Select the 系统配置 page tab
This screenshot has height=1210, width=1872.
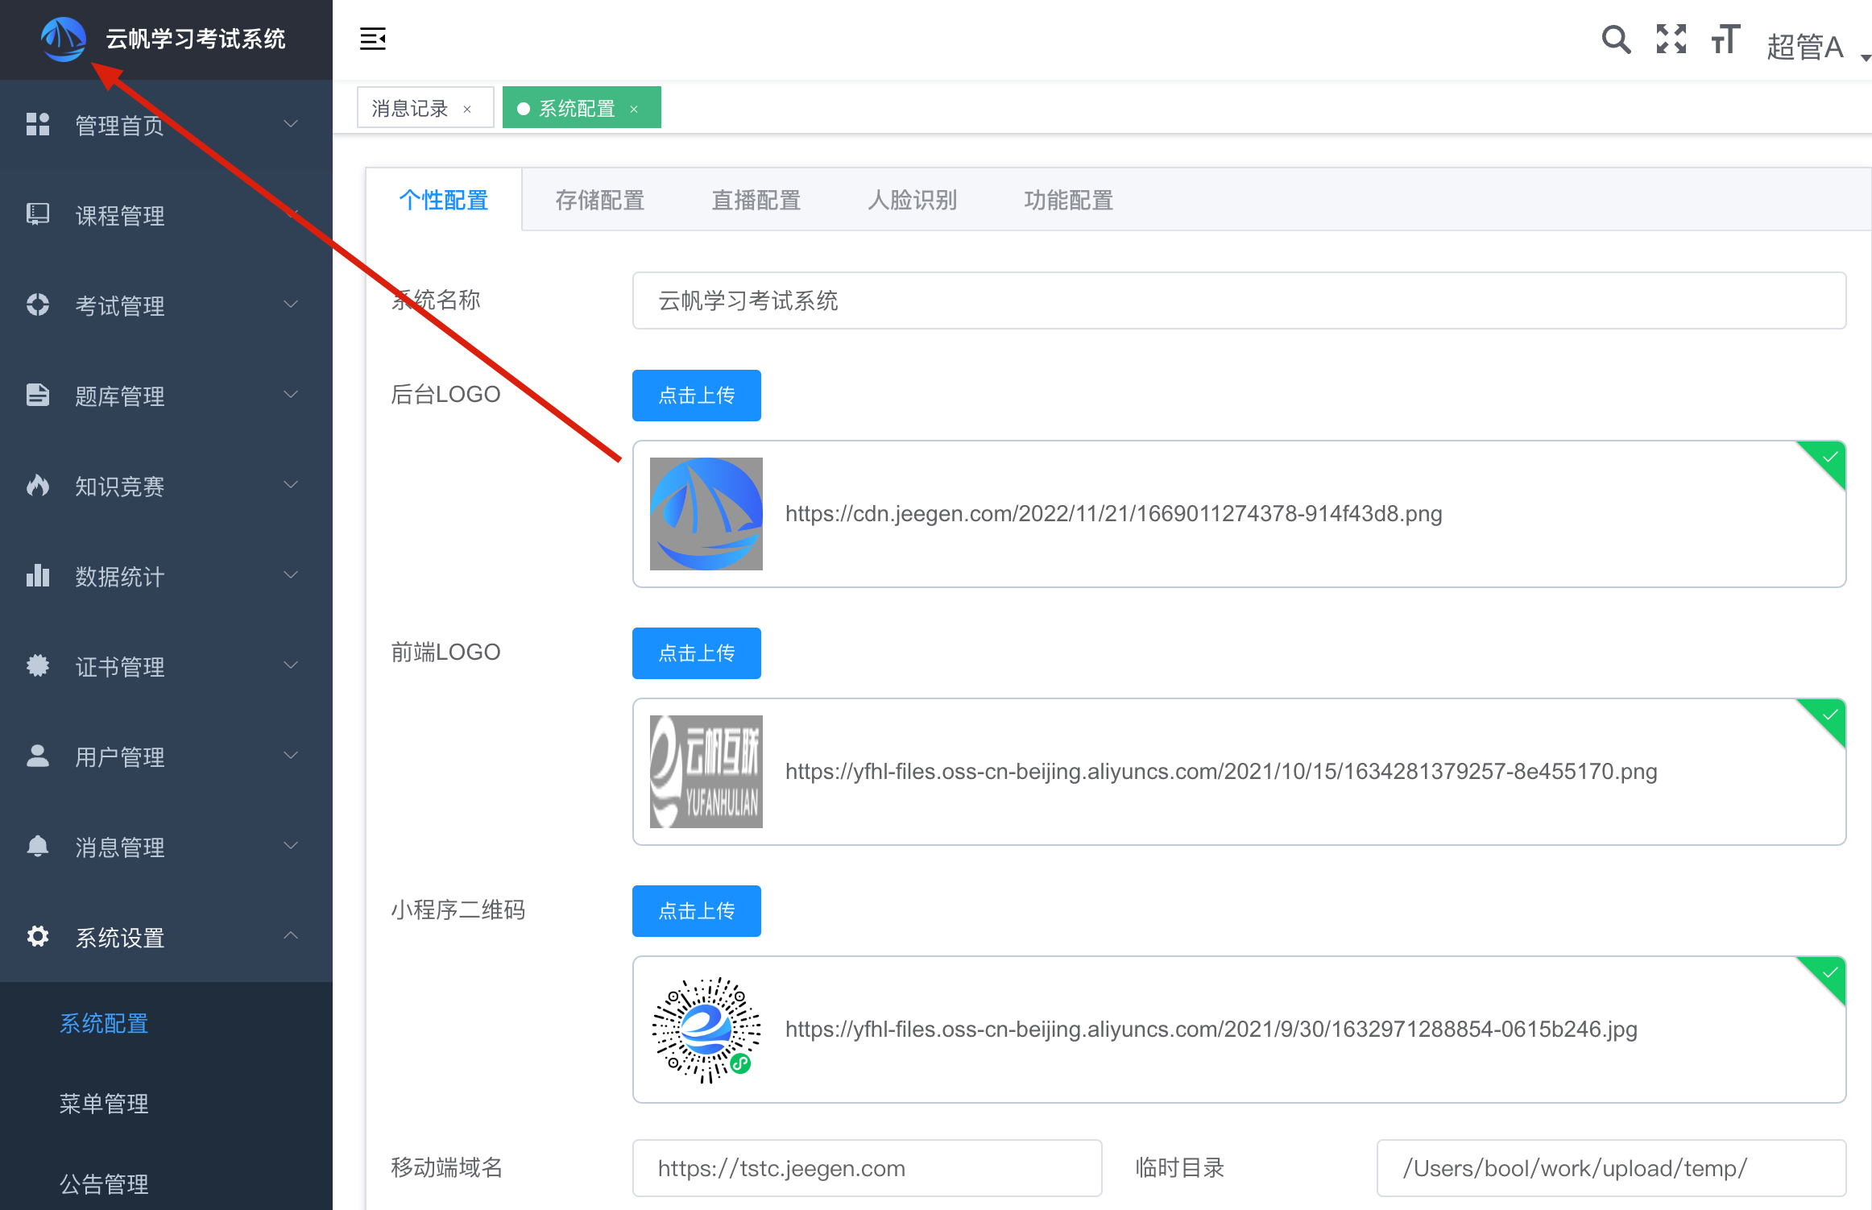point(582,108)
